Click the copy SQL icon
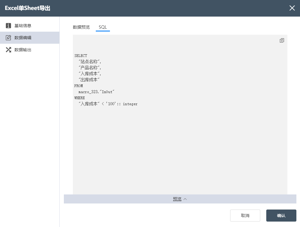The width and height of the screenshot is (300, 227). click(282, 40)
